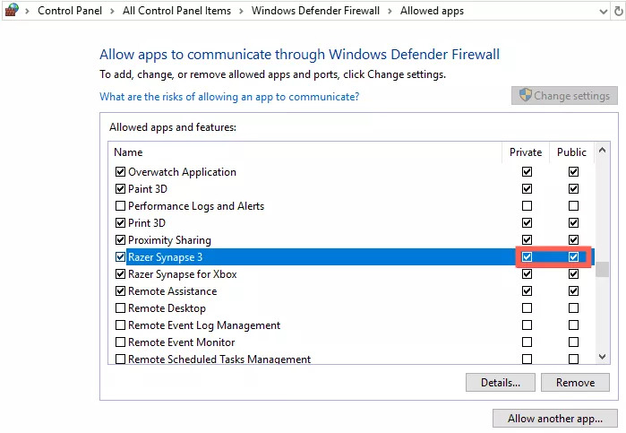Uncheck Razer Synapse for Xbox name checkbox
Viewport: 626px width, 433px height.
pos(120,273)
